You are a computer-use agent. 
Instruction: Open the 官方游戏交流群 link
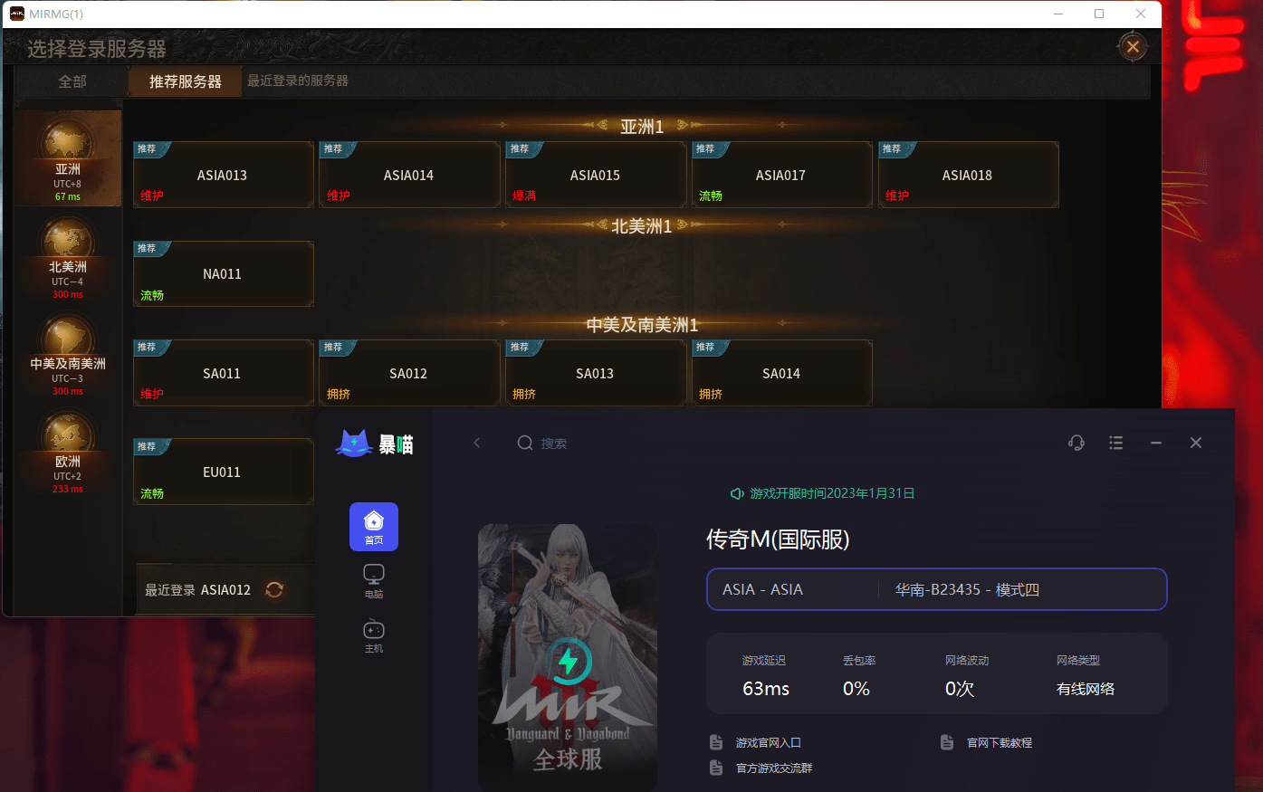point(774,768)
